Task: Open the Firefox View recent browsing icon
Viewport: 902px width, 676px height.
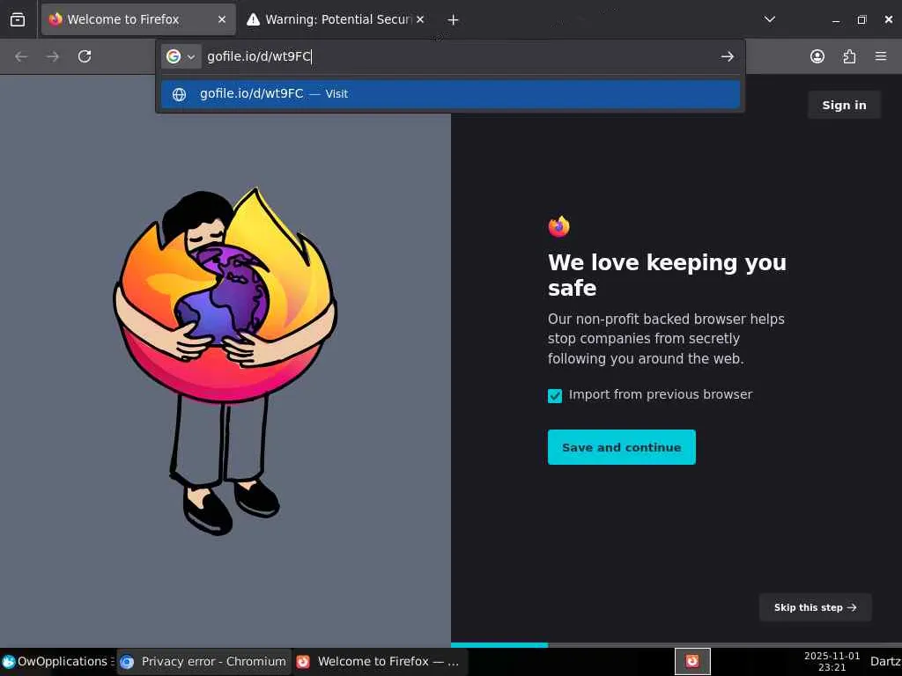Action: 18,19
